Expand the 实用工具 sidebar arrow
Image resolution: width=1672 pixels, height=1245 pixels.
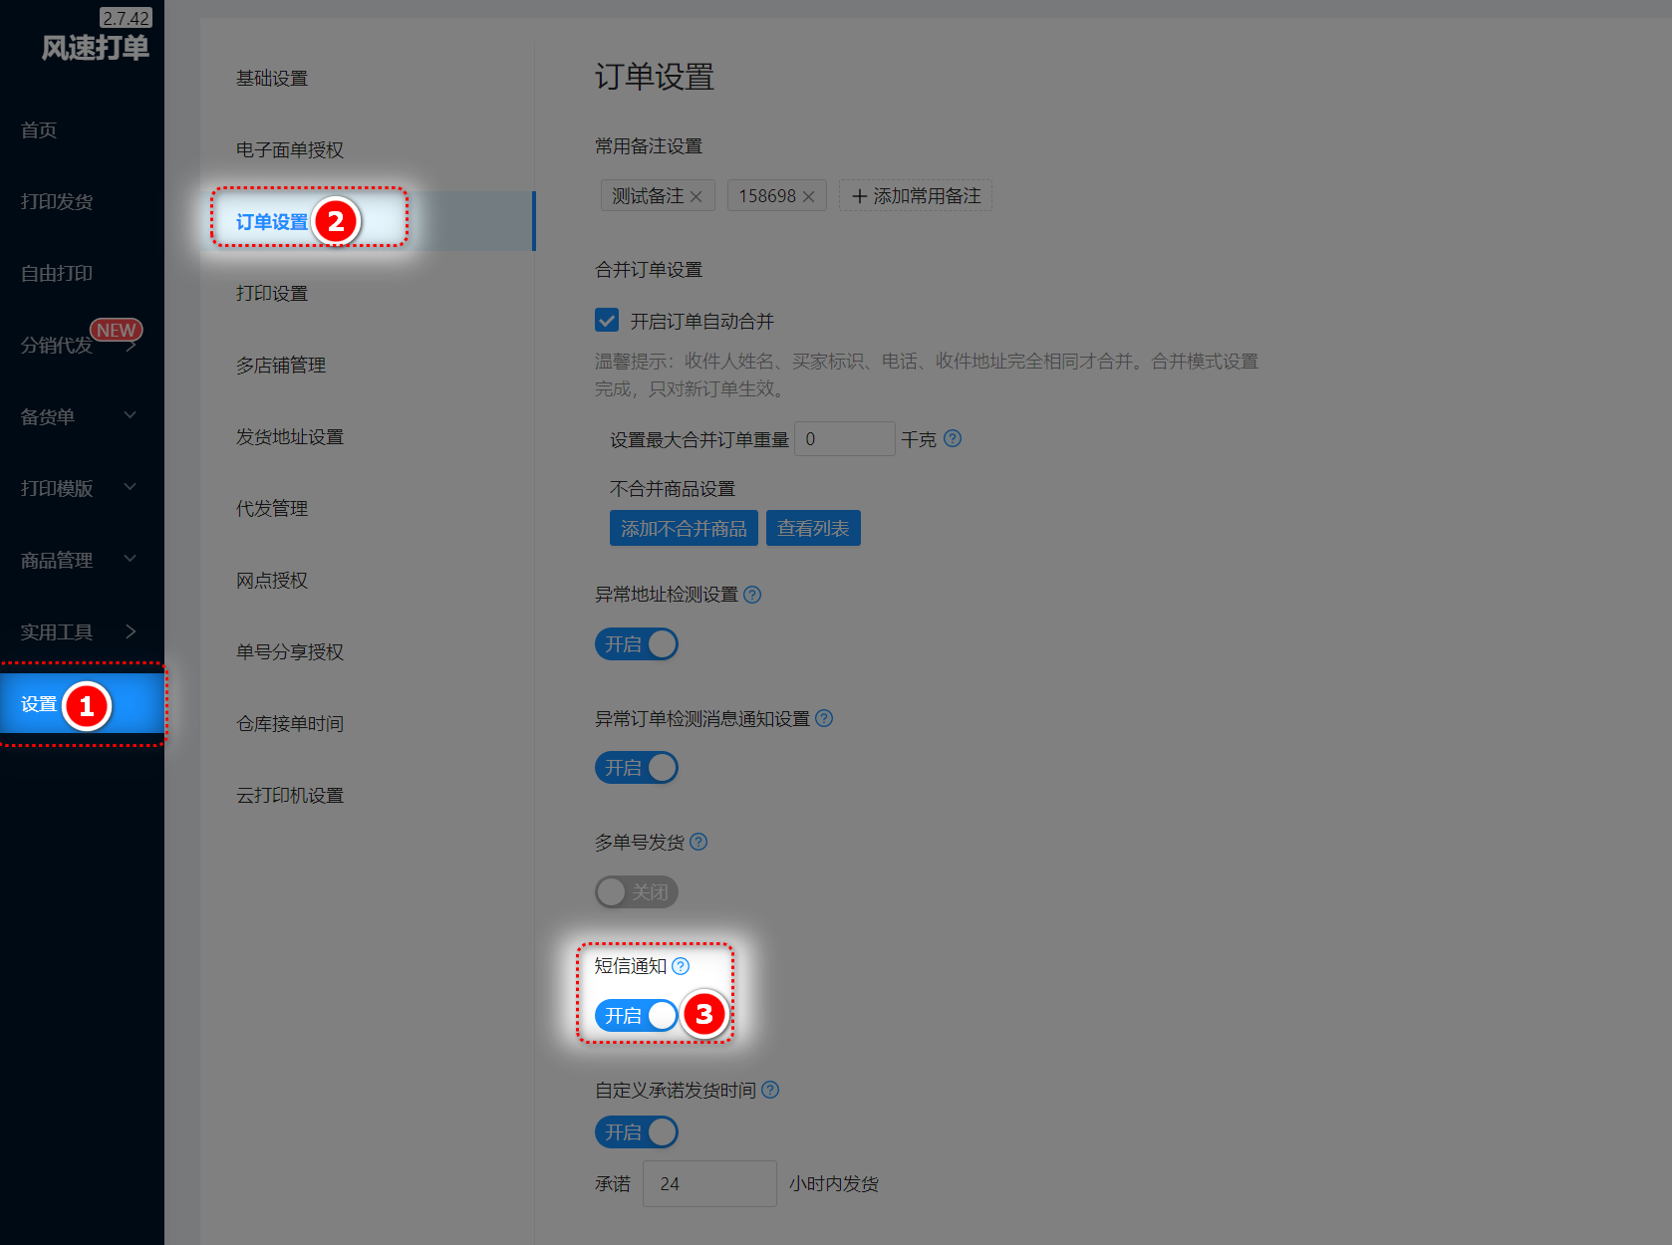[x=131, y=631]
